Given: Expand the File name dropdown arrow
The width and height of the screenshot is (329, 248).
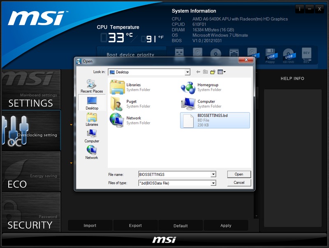Looking at the screenshot, I should pyautogui.click(x=213, y=175).
